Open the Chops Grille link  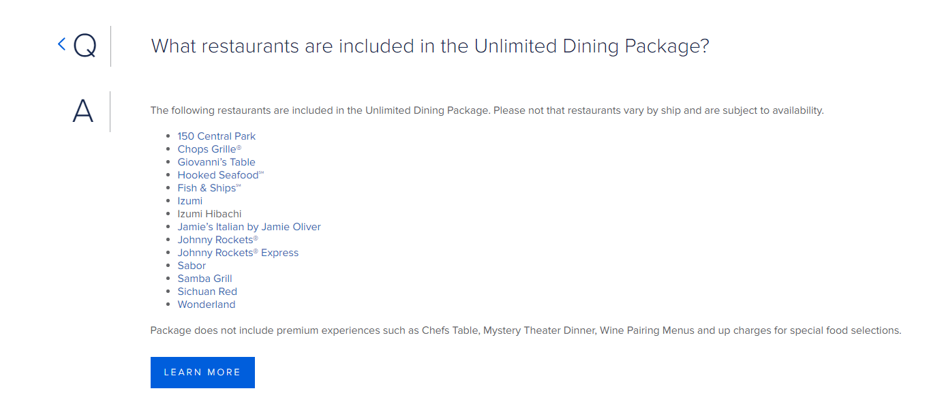click(209, 149)
